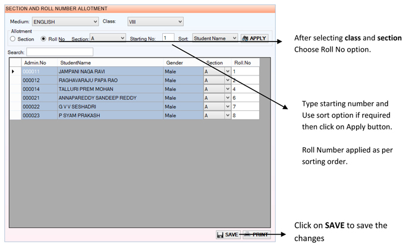
Task: Click the PRINT button
Action: [257, 235]
